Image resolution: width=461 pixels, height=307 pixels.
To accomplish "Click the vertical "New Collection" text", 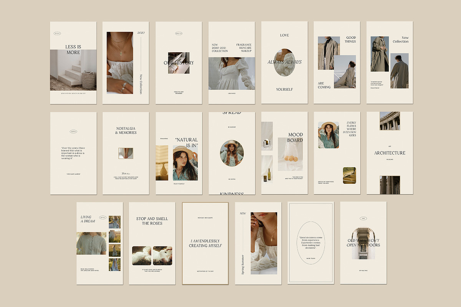I will (x=141, y=84).
